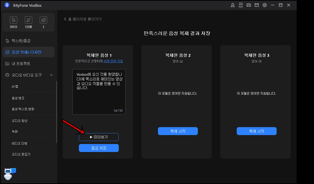Click the 내 프로젝트 folder icon
The image size is (314, 184).
tap(7, 63)
